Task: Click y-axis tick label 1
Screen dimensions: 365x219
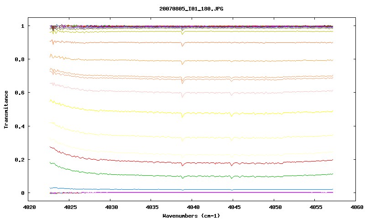Action: 22,26
